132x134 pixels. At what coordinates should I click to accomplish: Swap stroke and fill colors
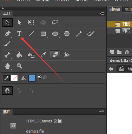[45, 77]
